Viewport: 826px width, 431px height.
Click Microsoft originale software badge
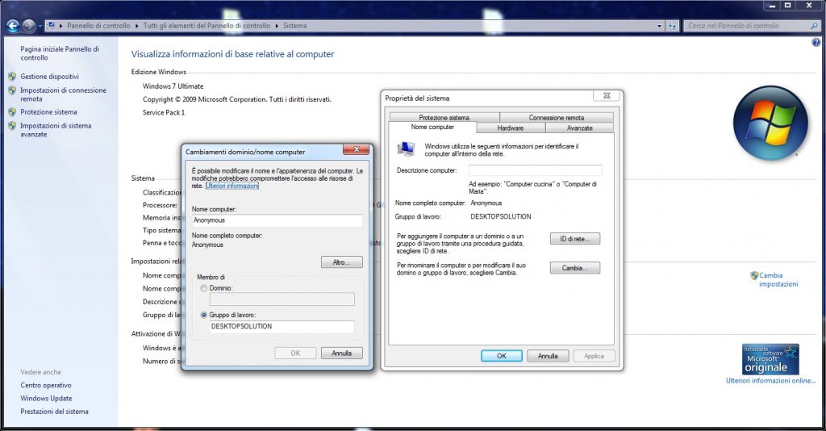[x=770, y=359]
